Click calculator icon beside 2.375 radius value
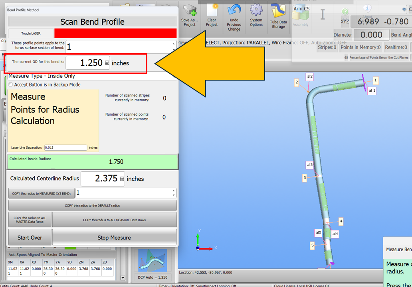 coord(122,179)
